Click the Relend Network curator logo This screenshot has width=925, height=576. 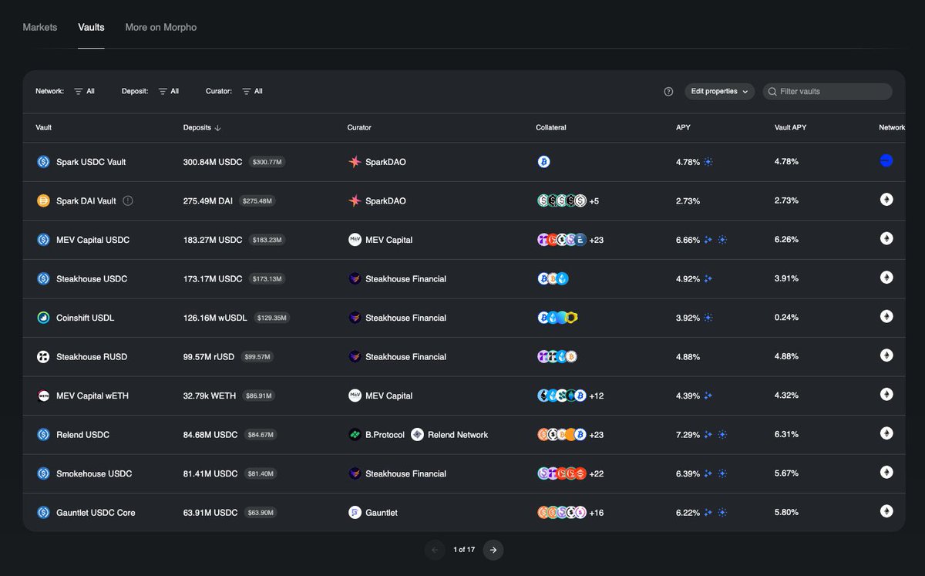pyautogui.click(x=417, y=434)
